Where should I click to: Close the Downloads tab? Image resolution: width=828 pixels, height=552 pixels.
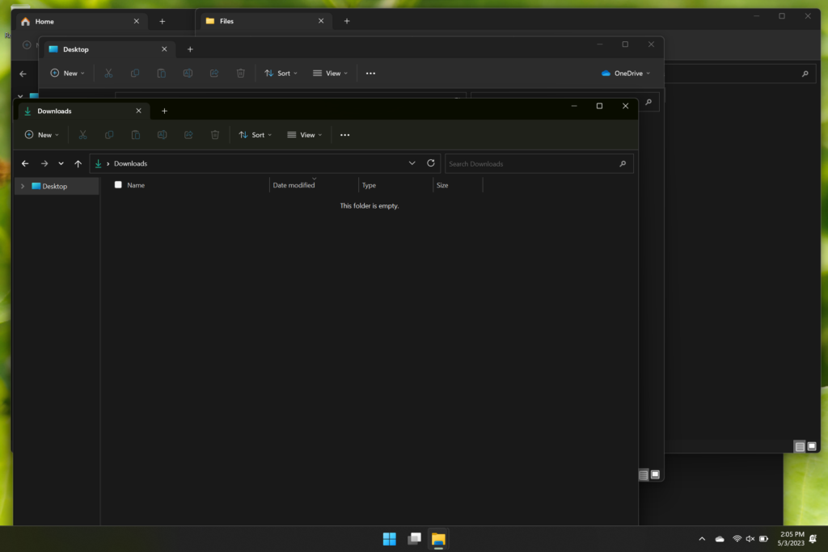pos(138,111)
